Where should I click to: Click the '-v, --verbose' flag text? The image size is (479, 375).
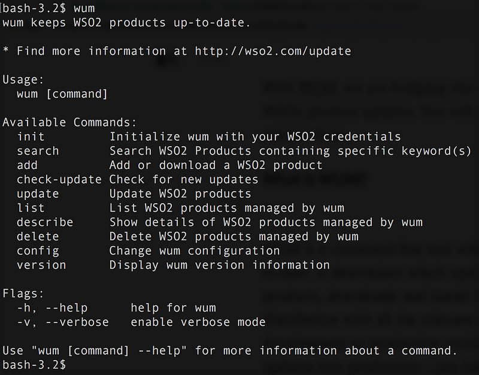click(63, 322)
